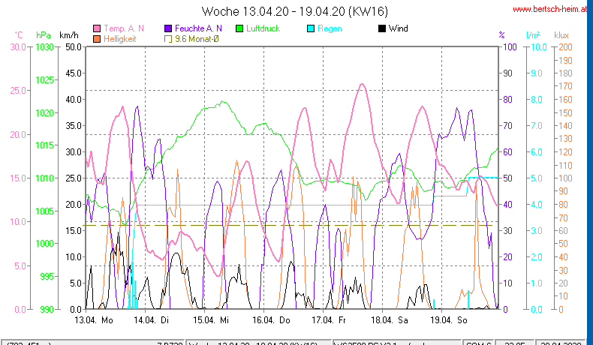This screenshot has width=593, height=345.
Task: Click the purple Feuchte A. N legend box
Action: coord(169,28)
